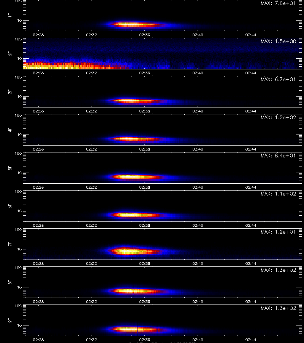Screen dimensions: 304x343
Task: Click the 02:32 tick label under 3F
Action: pyautogui.click(x=91, y=111)
